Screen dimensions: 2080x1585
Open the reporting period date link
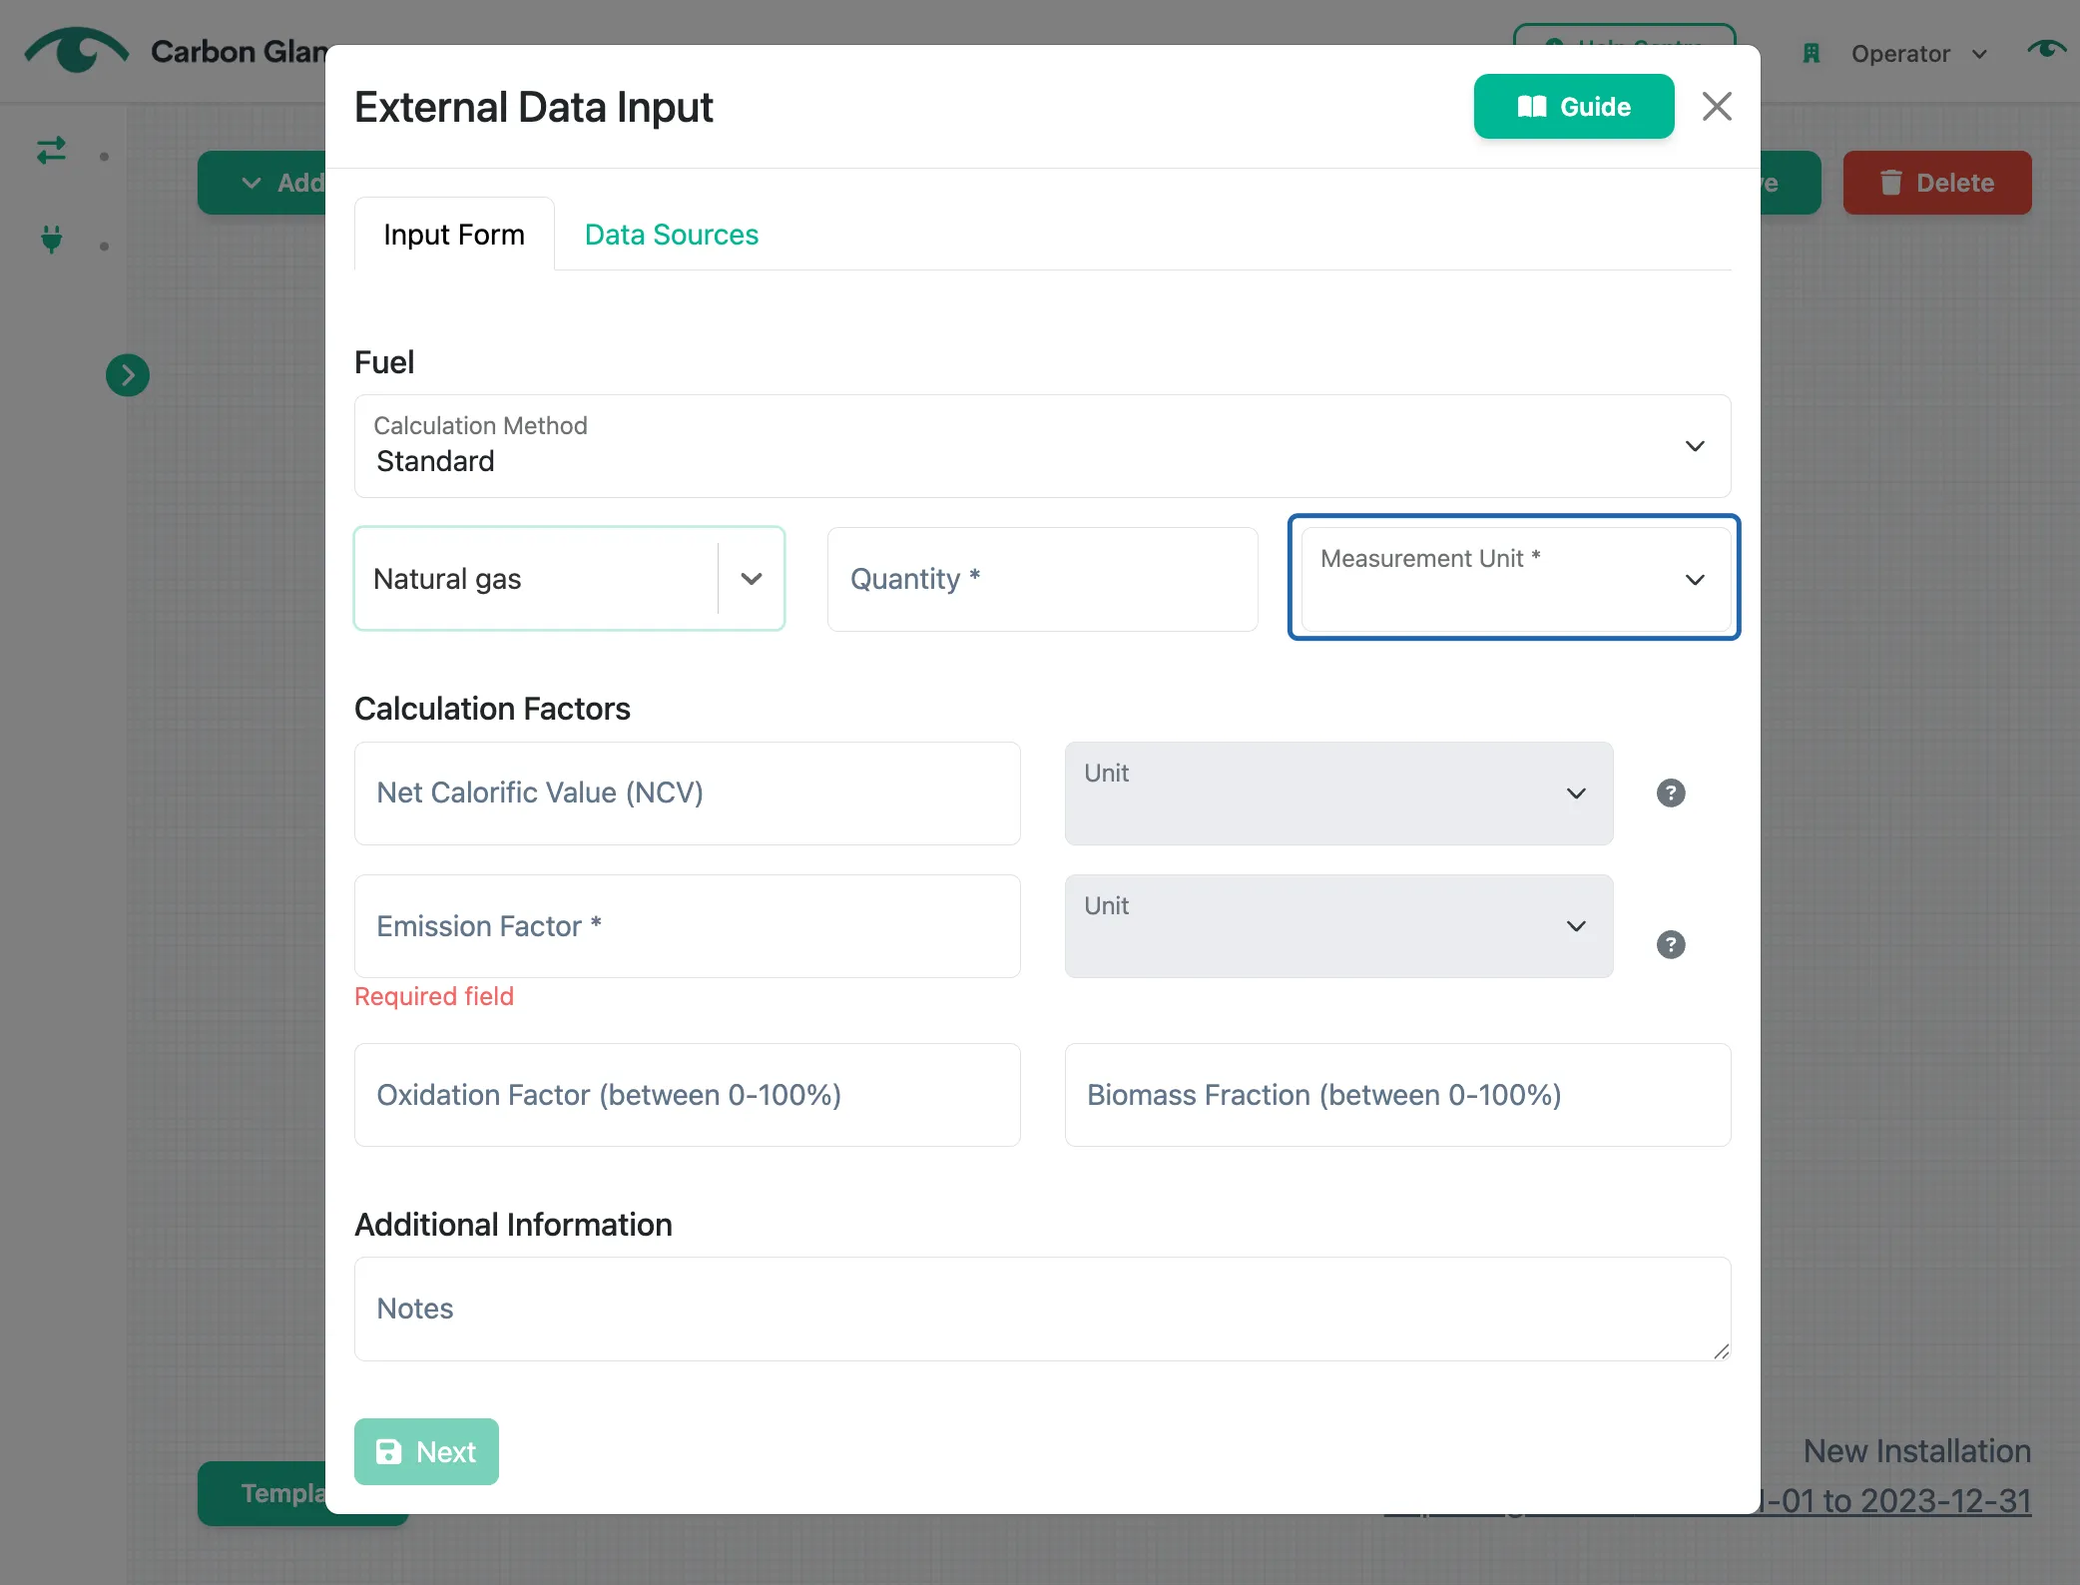click(x=1895, y=1500)
